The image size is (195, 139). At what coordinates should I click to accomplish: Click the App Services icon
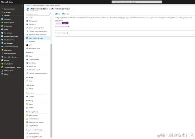2,33
